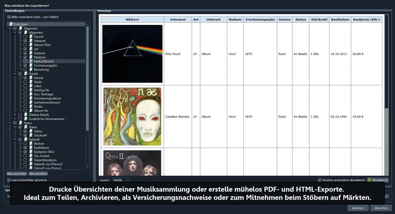Click the Anz. Tonträger field icon
395x214 pixels.
(x=31, y=94)
